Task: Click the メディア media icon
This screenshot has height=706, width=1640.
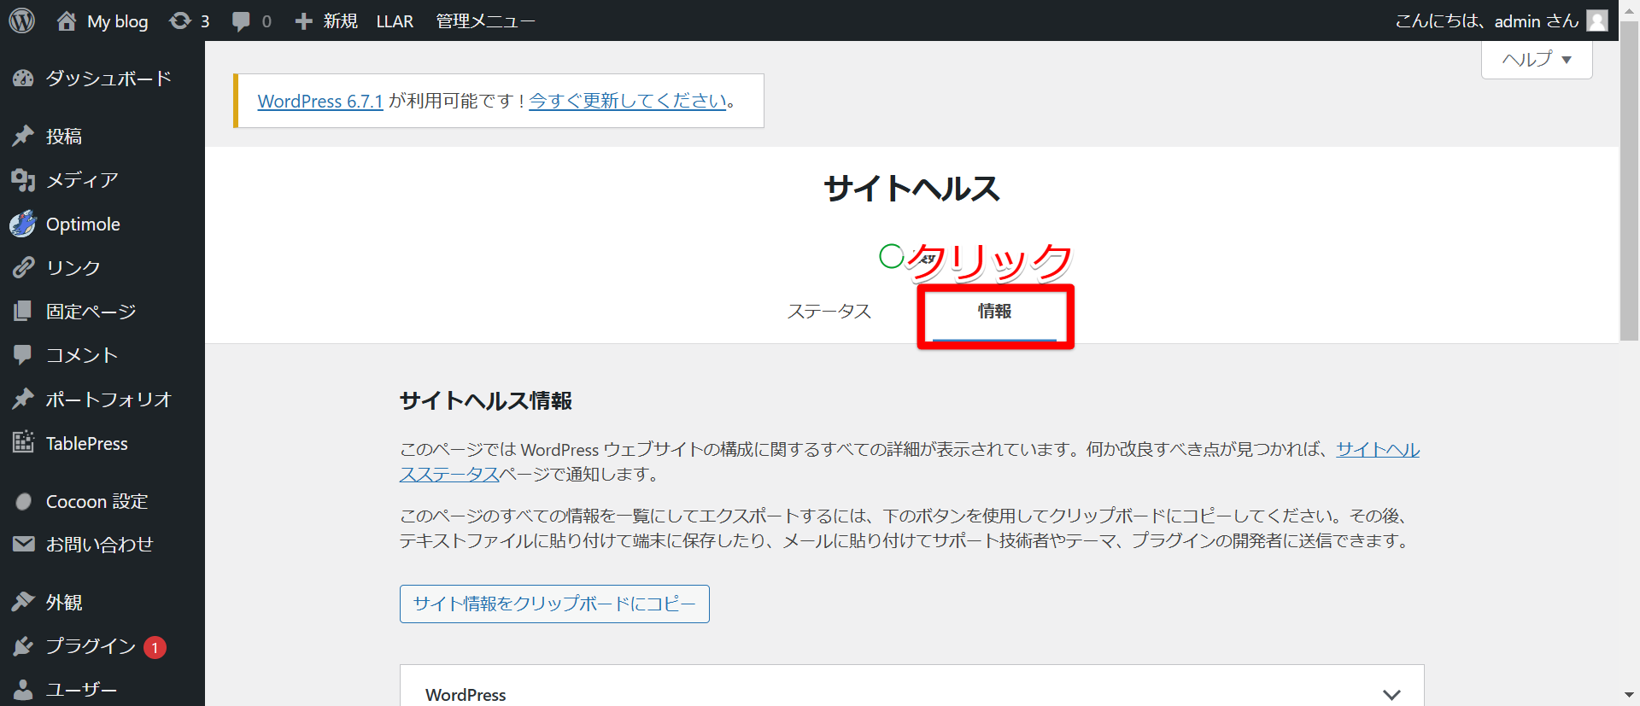Action: (x=23, y=180)
